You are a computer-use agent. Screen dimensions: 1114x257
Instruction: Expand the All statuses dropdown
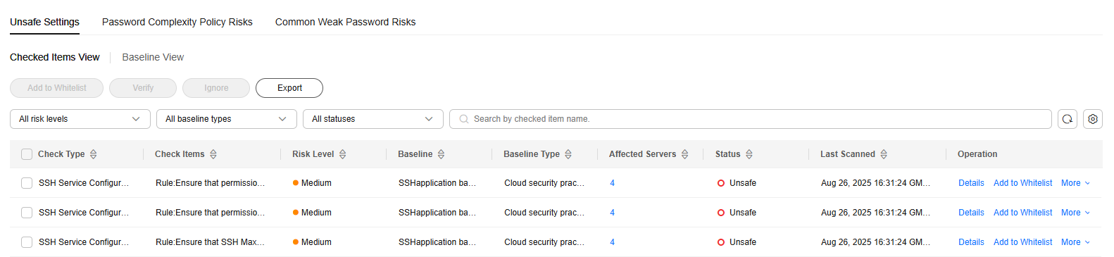coord(373,119)
